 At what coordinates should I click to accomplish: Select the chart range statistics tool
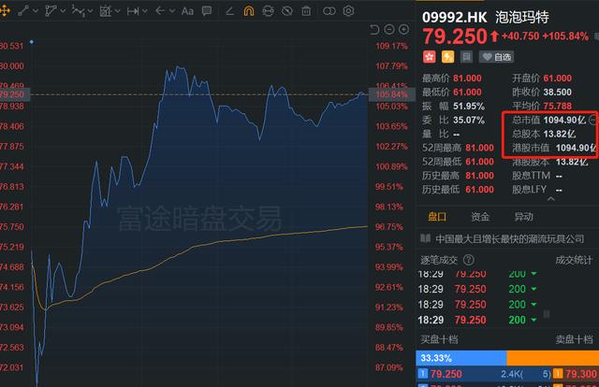[106, 11]
